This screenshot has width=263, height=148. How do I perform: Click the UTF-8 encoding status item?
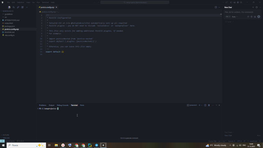(239, 141)
